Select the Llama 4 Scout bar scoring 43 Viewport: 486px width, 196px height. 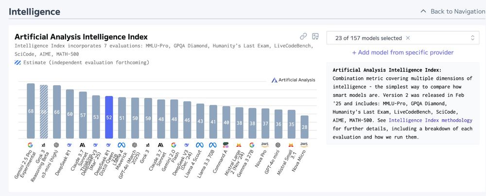[x=200, y=121]
